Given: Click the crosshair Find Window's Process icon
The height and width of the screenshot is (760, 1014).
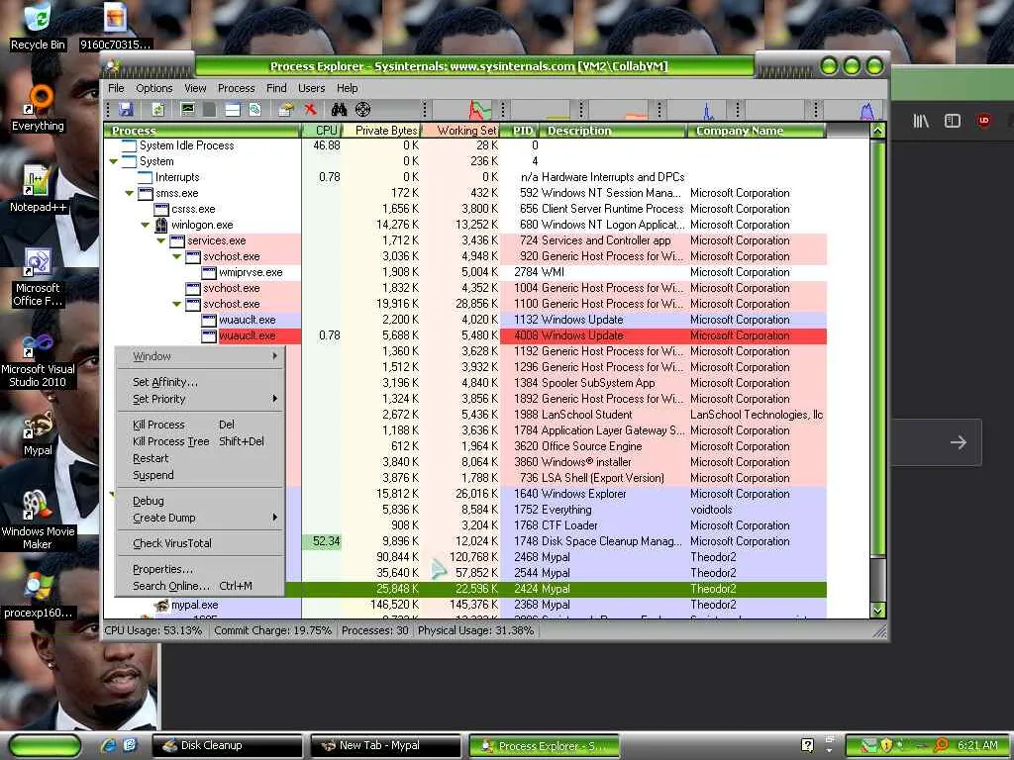Looking at the screenshot, I should pos(362,109).
